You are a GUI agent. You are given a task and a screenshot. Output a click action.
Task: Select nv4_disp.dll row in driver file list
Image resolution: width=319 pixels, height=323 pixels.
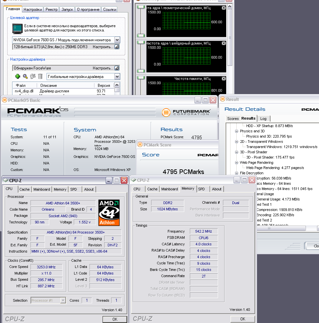point(63,91)
